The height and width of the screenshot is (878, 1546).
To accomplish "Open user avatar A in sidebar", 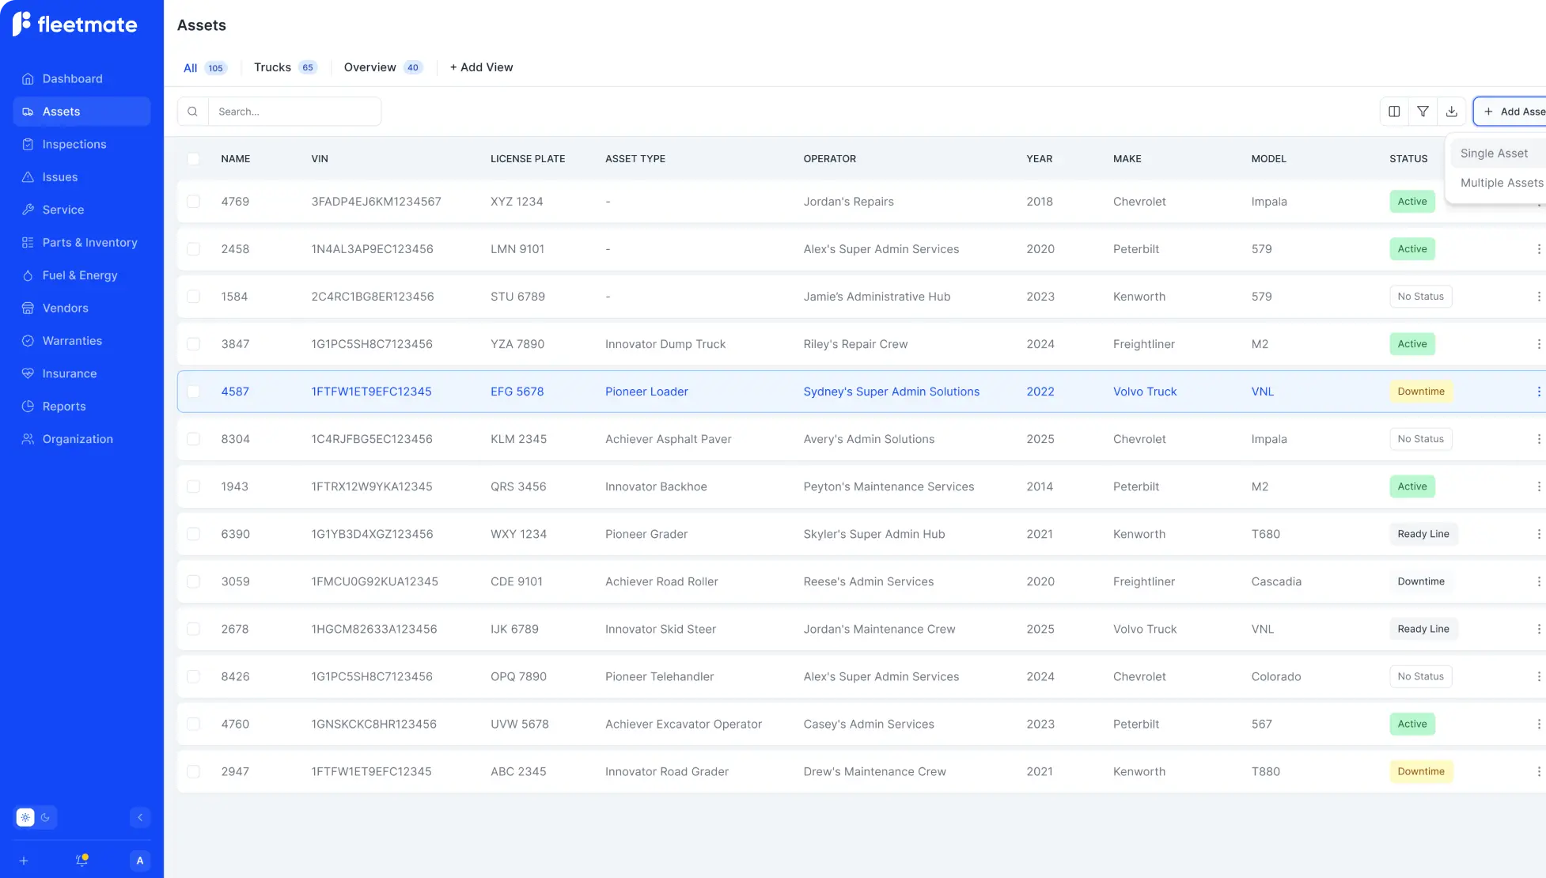I will click(x=140, y=861).
